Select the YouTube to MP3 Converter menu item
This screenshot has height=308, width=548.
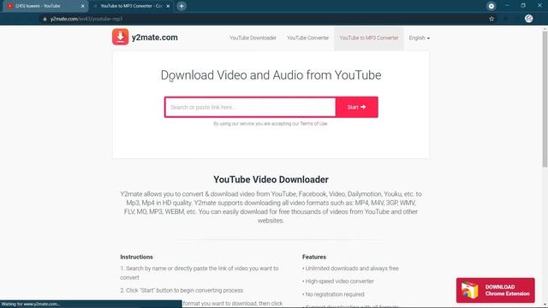[369, 38]
